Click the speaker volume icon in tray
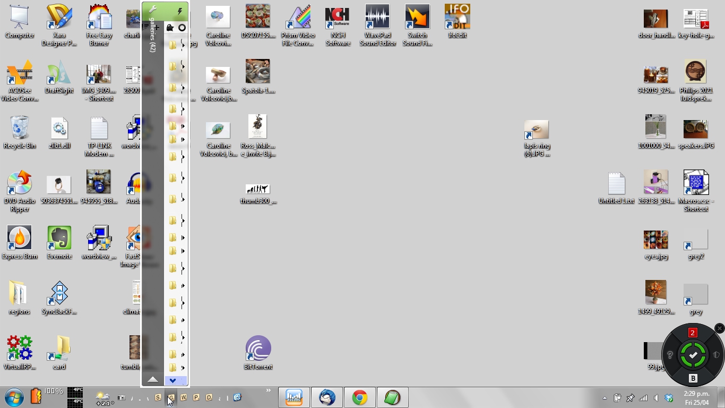Viewport: 725px width, 408px height. pyautogui.click(x=656, y=398)
